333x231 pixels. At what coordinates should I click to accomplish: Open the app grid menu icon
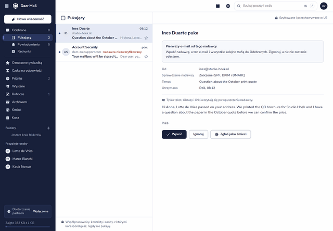[7, 6]
